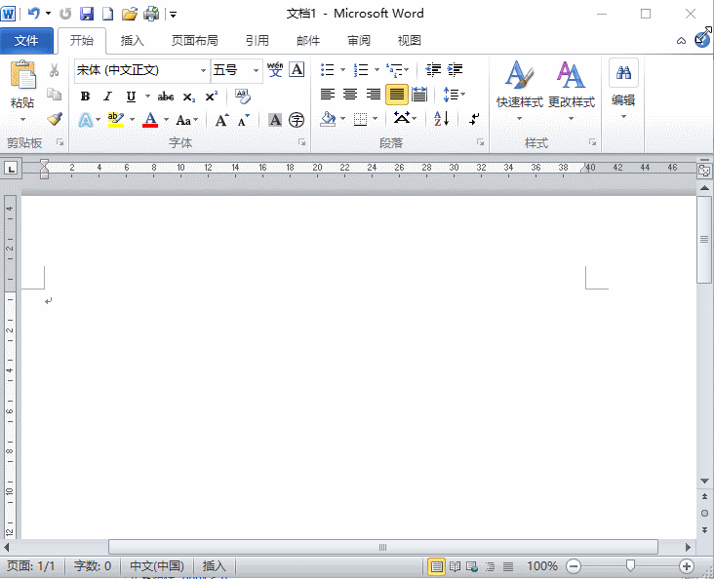Toggle subscript formatting
The height and width of the screenshot is (579, 714).
coord(189,96)
